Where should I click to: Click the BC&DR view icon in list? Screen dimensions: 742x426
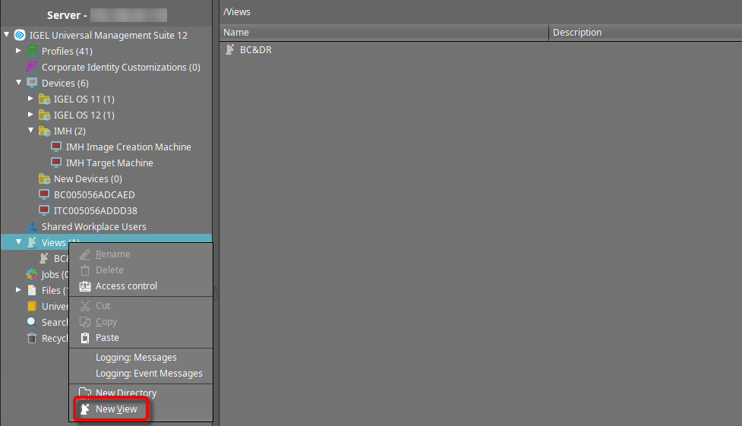pyautogui.click(x=230, y=50)
